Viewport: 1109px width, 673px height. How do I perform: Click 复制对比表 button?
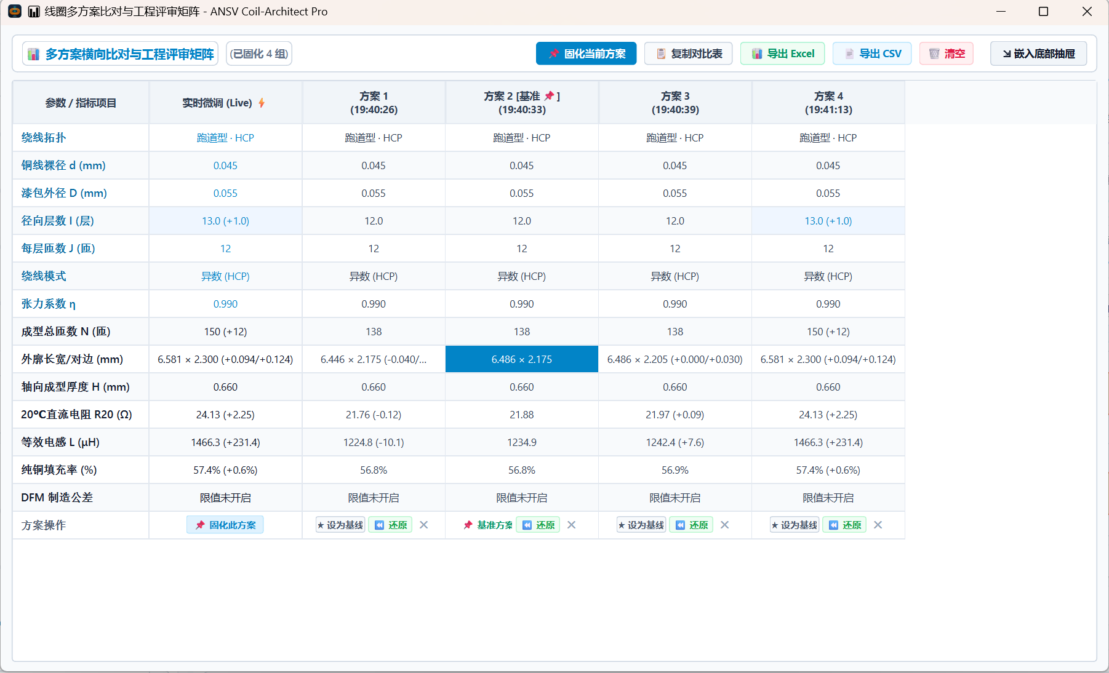pyautogui.click(x=688, y=54)
